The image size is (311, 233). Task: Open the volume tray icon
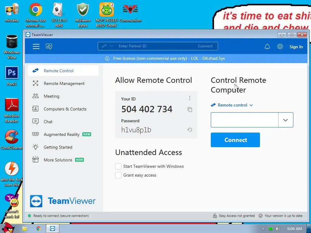tap(278, 229)
